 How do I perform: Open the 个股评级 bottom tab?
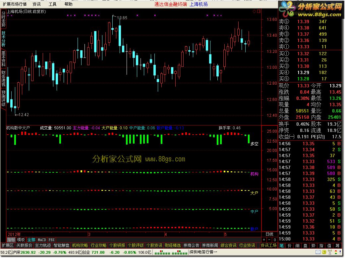pyautogui.click(x=136, y=245)
